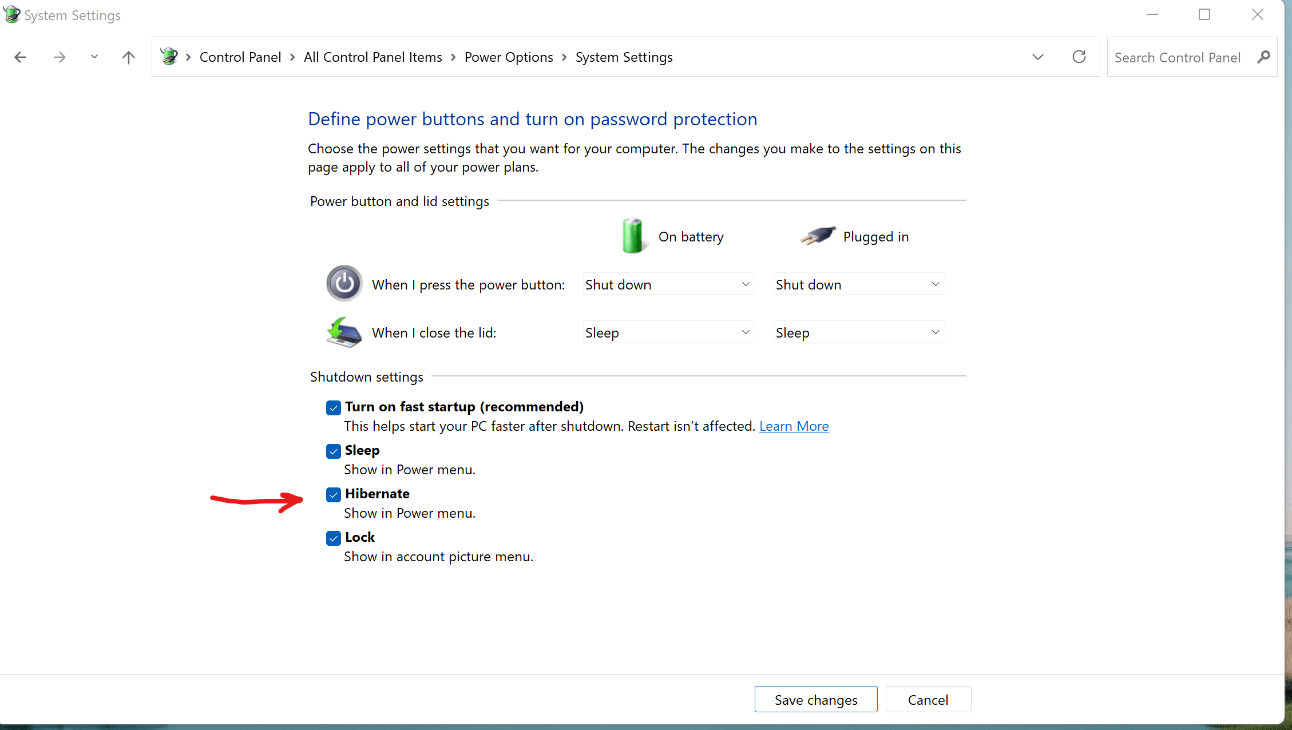This screenshot has width=1292, height=730.
Task: Click the Forward navigation arrow
Action: tap(60, 57)
